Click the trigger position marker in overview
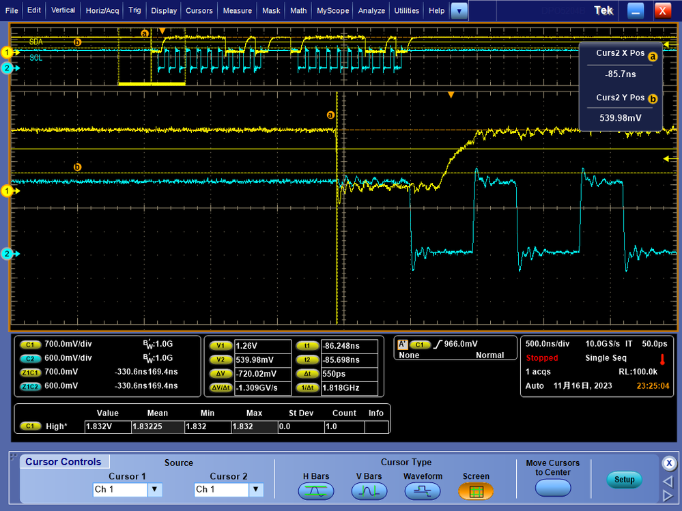Screen dimensions: 682x511 pos(162,31)
